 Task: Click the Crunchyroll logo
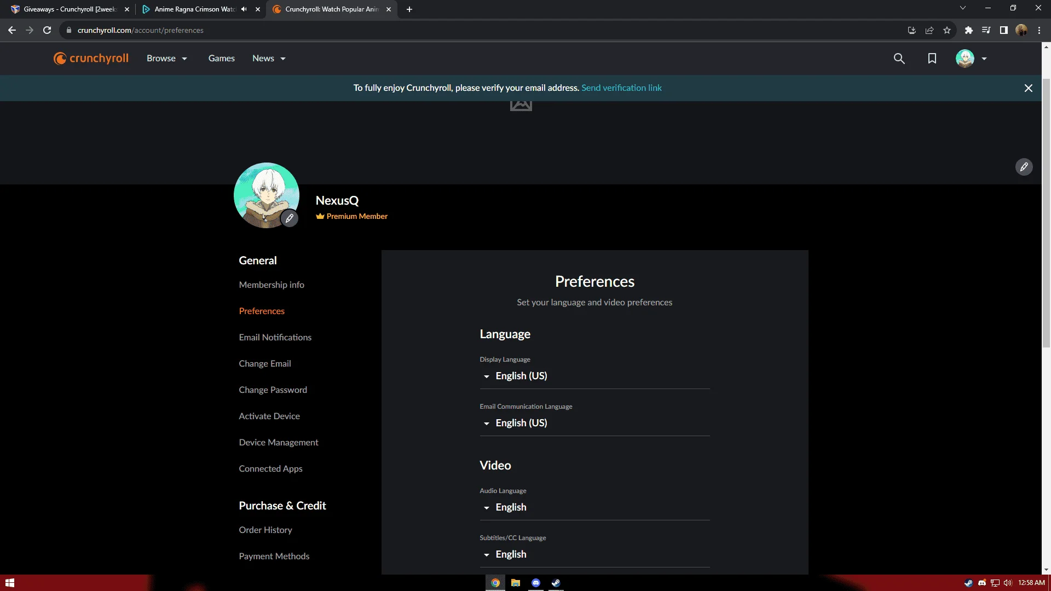(x=91, y=58)
